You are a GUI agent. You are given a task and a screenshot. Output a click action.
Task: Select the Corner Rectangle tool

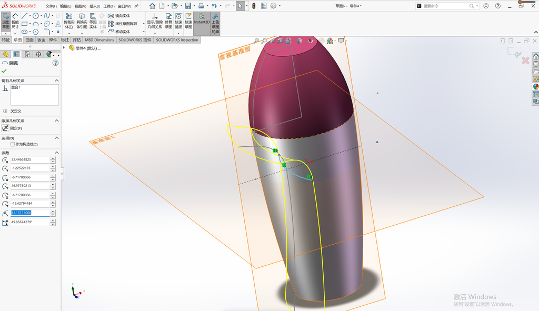[x=24, y=24]
